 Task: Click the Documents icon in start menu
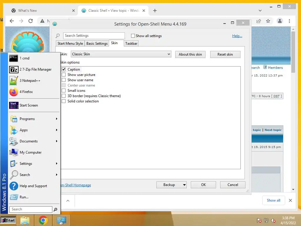tap(14, 141)
